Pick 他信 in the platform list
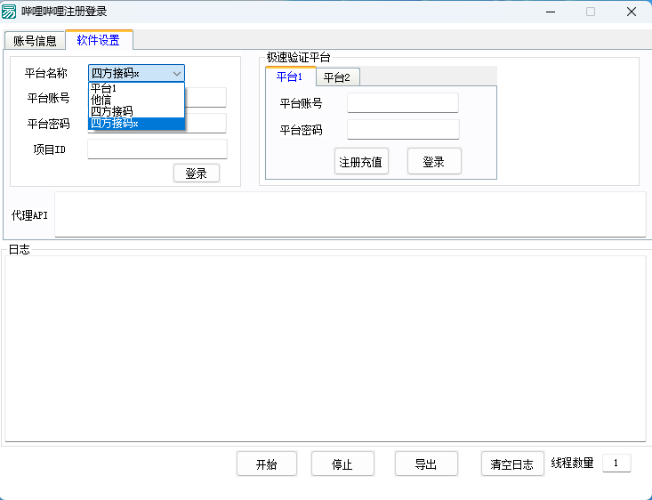Viewport: 652px width, 500px height. [101, 100]
